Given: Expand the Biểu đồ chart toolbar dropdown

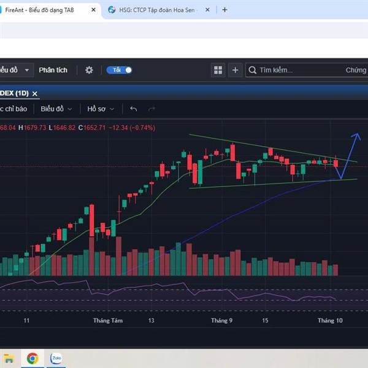Looking at the screenshot, I should click(56, 109).
